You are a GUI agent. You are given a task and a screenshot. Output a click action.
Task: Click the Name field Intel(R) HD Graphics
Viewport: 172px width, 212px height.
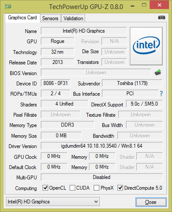pyautogui.click(x=84, y=31)
